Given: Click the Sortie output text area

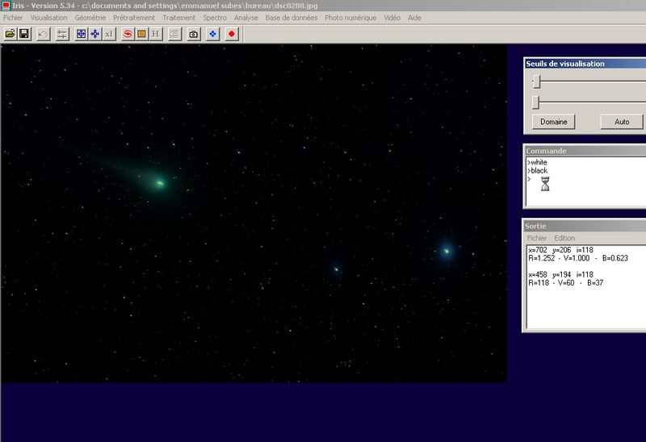Looking at the screenshot, I should (586, 287).
